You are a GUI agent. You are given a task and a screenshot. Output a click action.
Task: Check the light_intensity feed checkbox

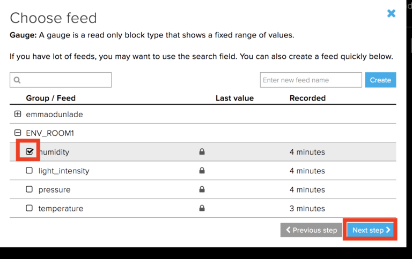coord(30,171)
